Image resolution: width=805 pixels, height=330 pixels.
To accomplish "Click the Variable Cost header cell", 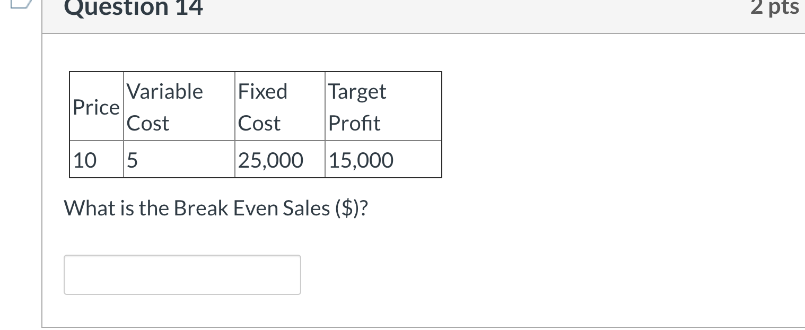I will pos(164,106).
